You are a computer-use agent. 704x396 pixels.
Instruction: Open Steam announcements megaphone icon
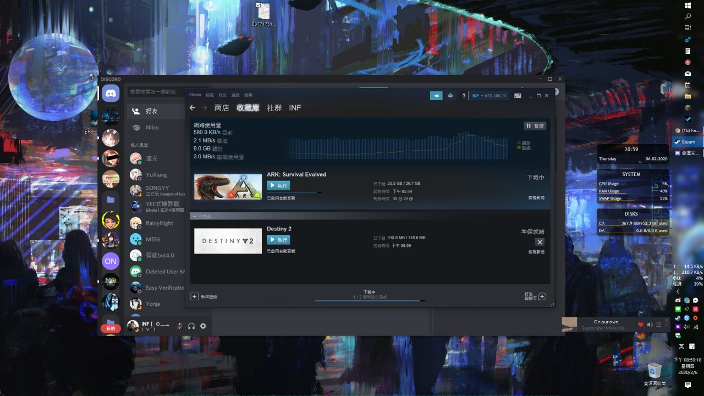coord(436,96)
